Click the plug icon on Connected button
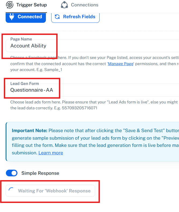Viewport: 179px width, 212px height. click(12, 17)
